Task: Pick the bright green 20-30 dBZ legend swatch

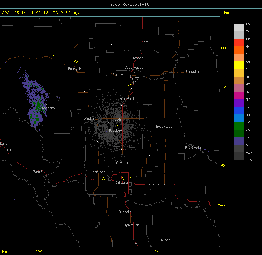Action: 239,126
